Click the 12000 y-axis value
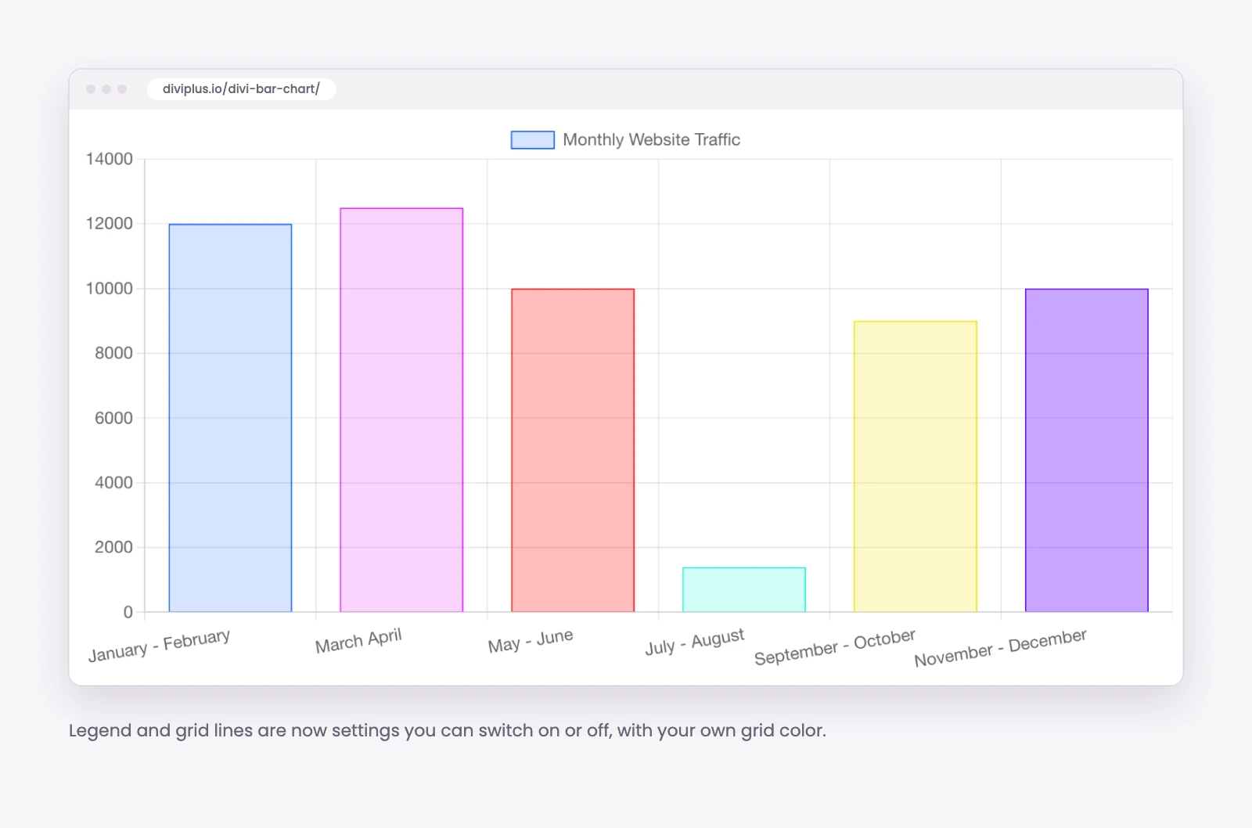This screenshot has width=1252, height=828. pos(110,224)
